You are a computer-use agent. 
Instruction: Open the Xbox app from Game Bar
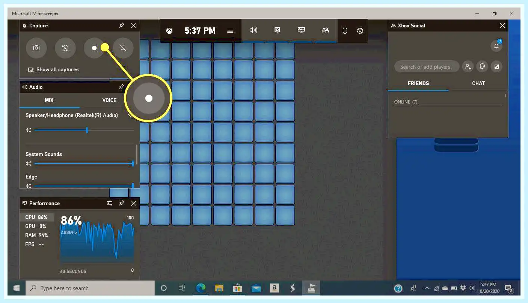(169, 31)
